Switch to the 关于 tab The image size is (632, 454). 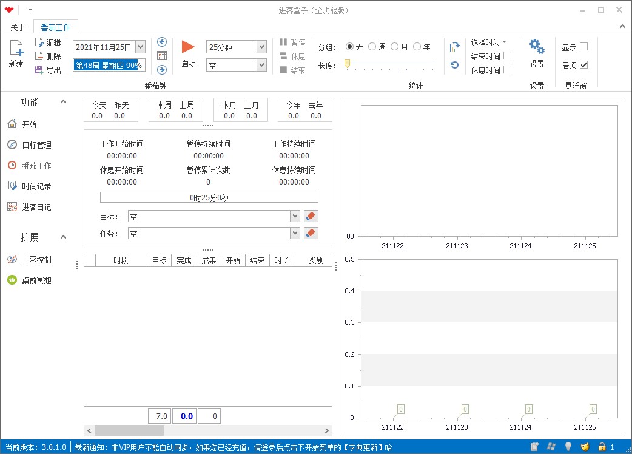(x=18, y=27)
